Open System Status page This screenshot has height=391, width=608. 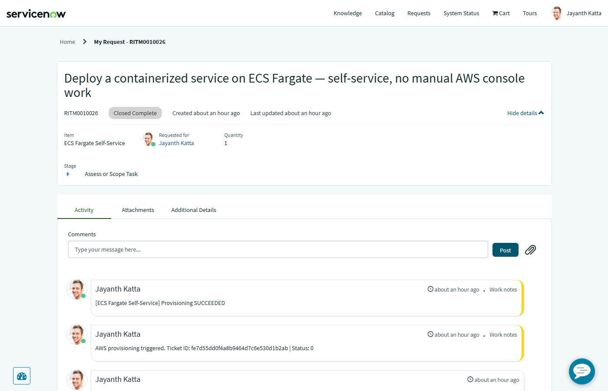pyautogui.click(x=461, y=13)
